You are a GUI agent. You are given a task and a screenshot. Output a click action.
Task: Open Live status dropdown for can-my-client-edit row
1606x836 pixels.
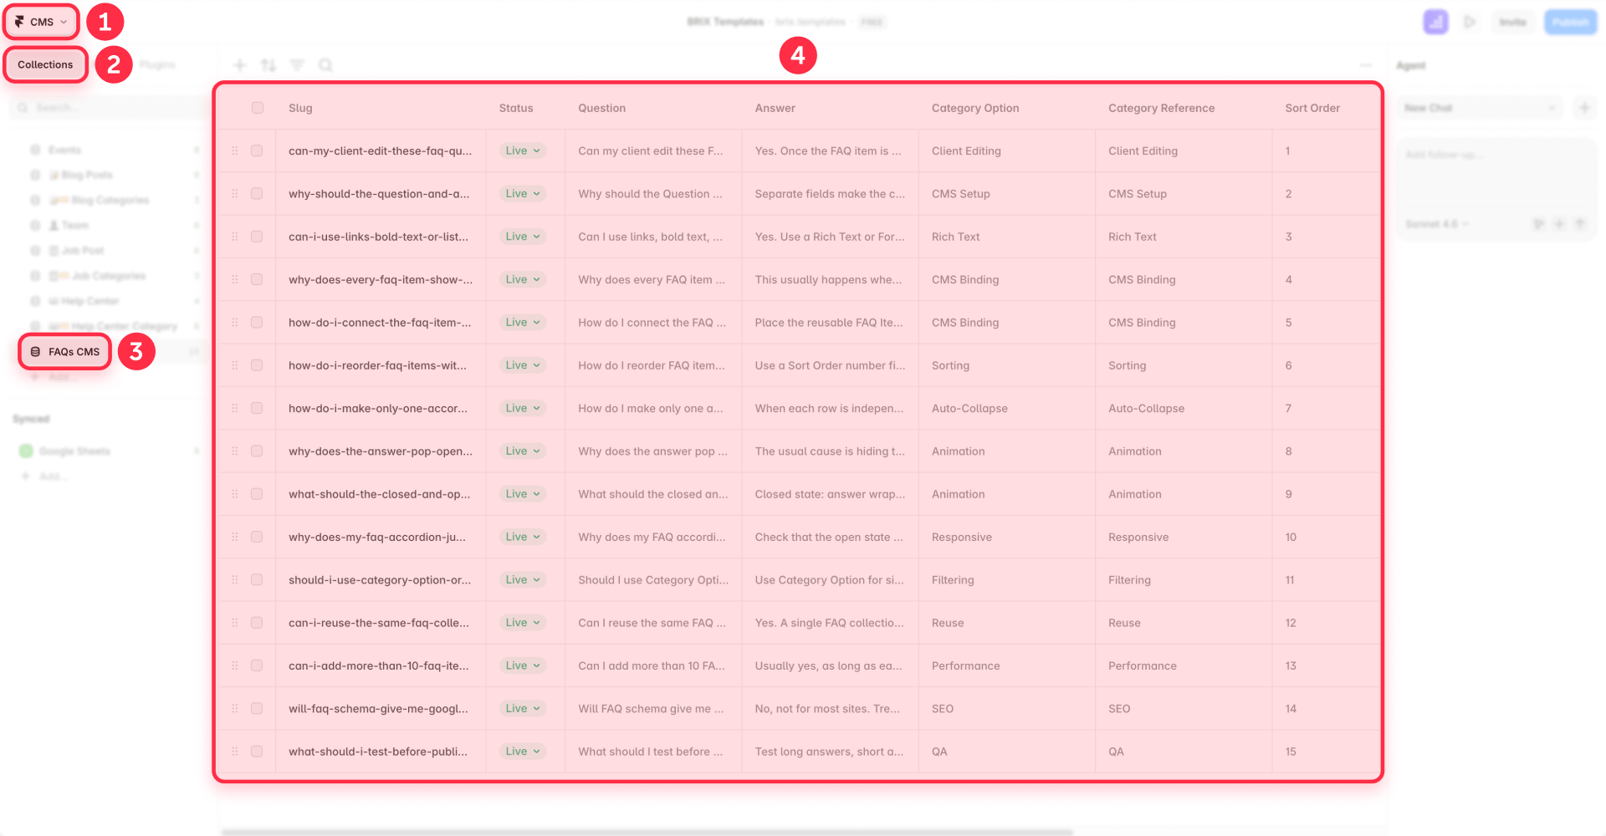point(523,151)
